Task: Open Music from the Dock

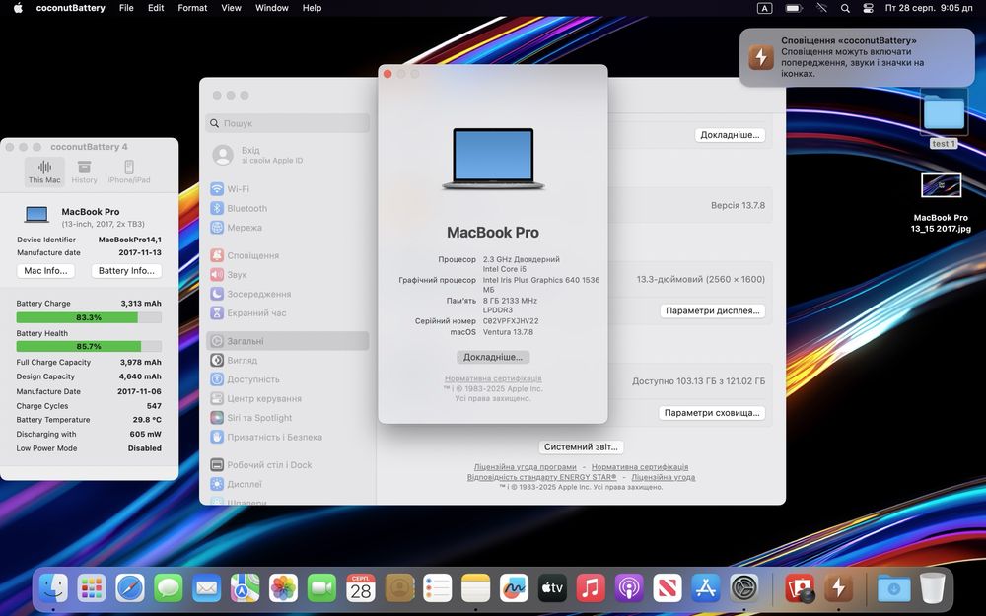Action: pyautogui.click(x=591, y=589)
